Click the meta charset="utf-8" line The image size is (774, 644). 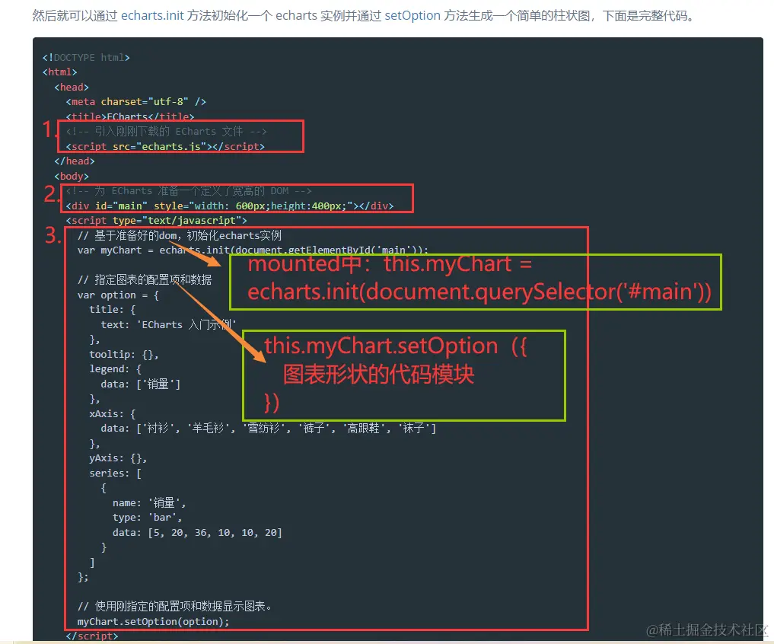135,102
